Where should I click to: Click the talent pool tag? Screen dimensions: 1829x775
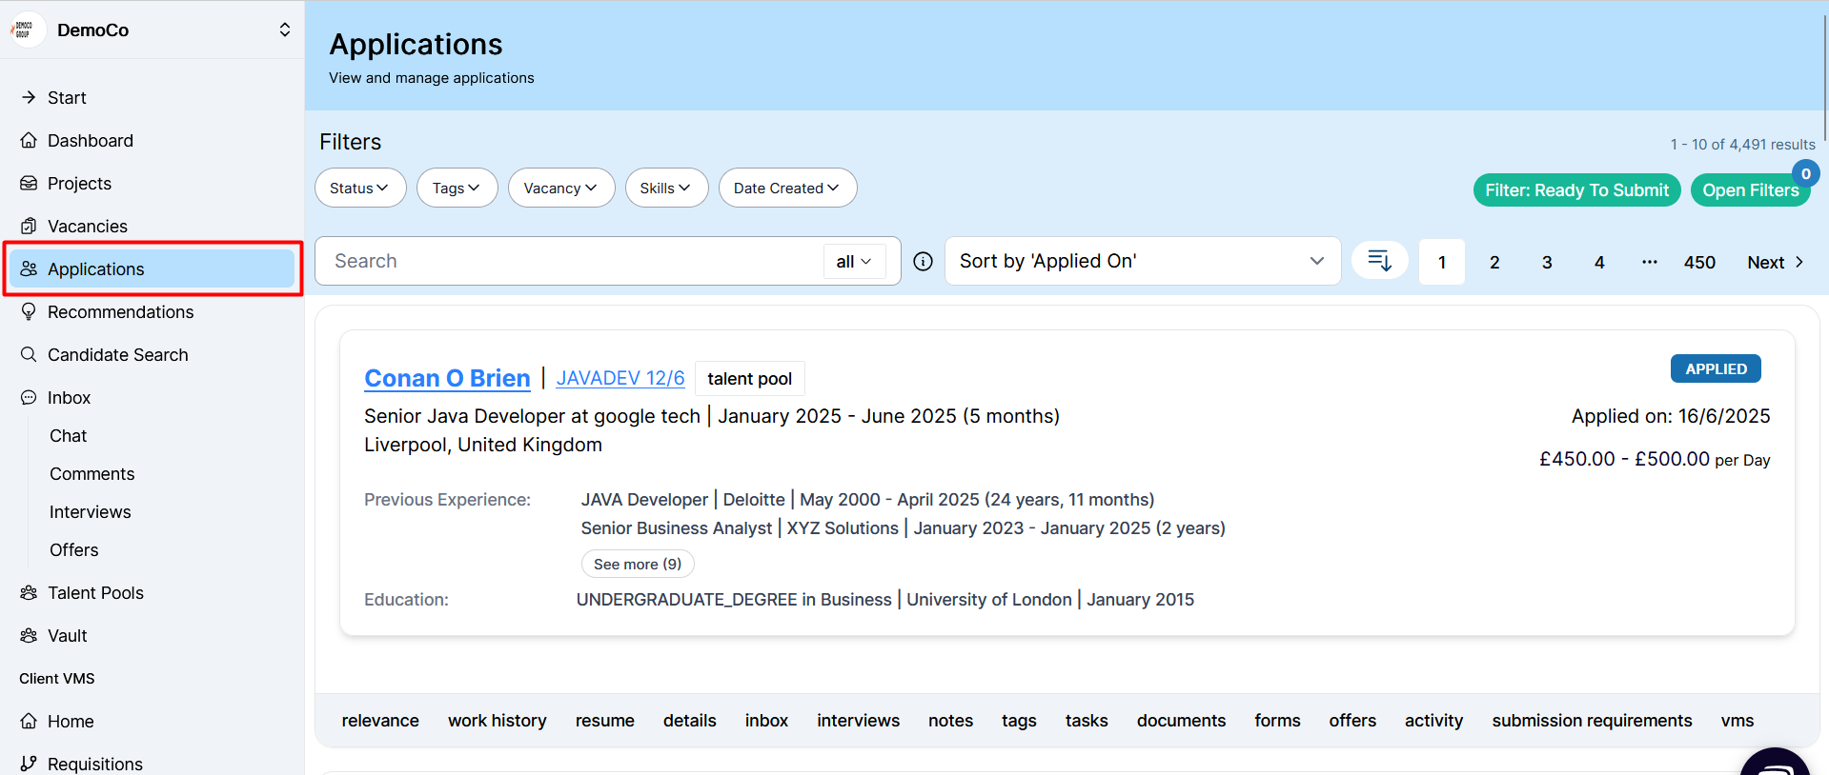[749, 378]
